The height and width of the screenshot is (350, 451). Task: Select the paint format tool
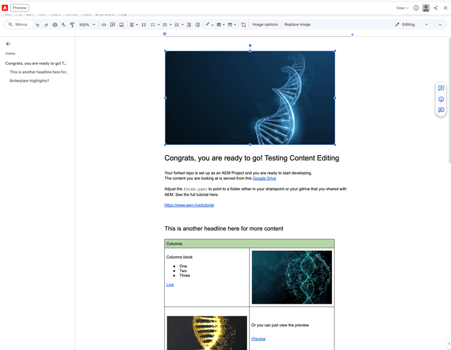pyautogui.click(x=72, y=25)
